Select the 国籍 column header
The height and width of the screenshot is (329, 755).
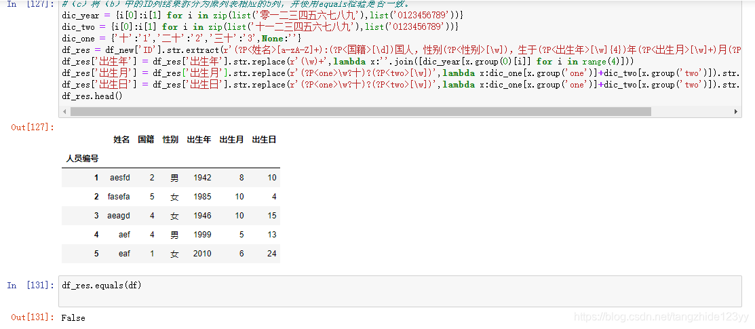[x=146, y=140]
